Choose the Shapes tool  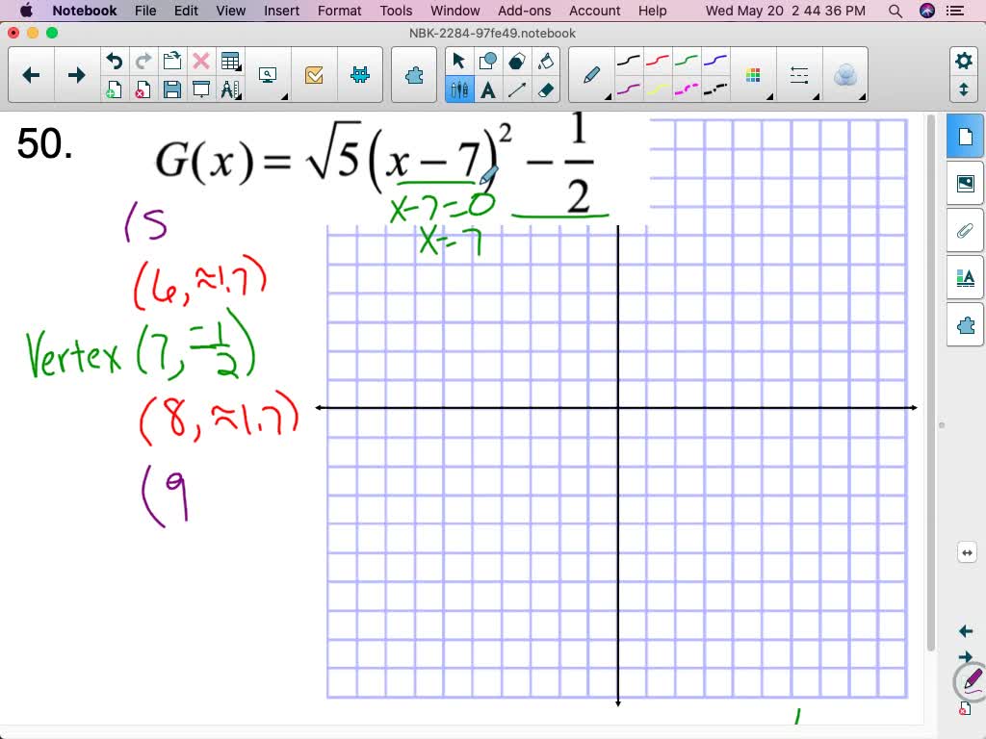(x=488, y=60)
